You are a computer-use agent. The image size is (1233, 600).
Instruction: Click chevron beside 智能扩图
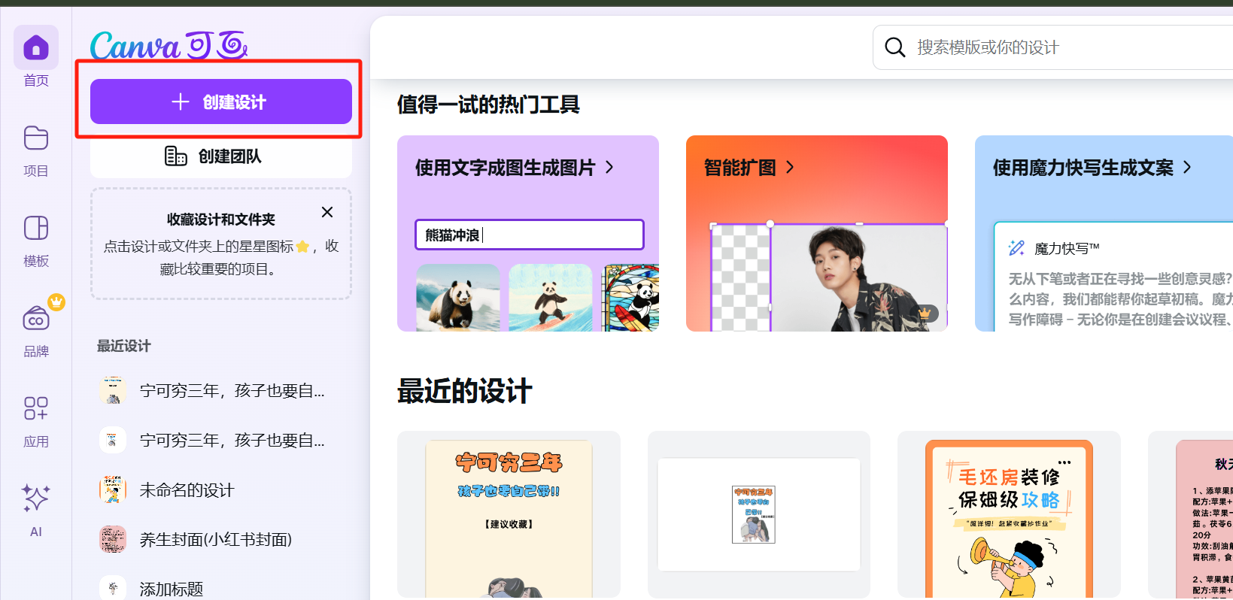(790, 167)
